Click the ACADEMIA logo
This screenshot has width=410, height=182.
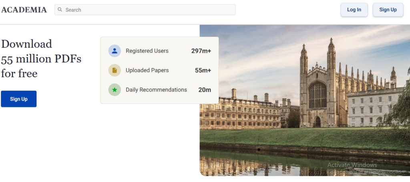pyautogui.click(x=24, y=10)
